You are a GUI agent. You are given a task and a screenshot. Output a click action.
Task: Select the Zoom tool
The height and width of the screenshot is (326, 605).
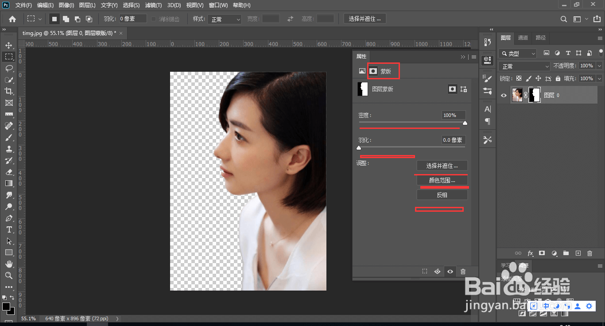[x=9, y=276]
